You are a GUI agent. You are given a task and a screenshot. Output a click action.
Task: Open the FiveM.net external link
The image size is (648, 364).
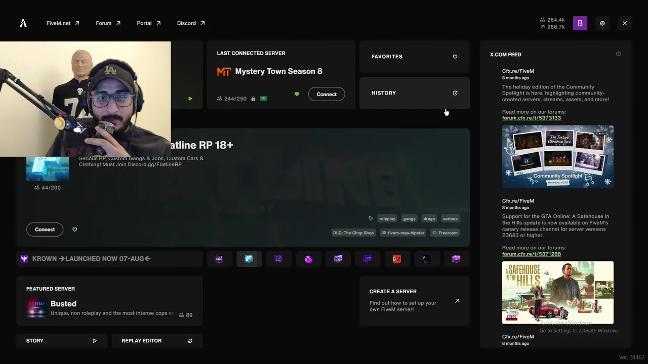(63, 23)
